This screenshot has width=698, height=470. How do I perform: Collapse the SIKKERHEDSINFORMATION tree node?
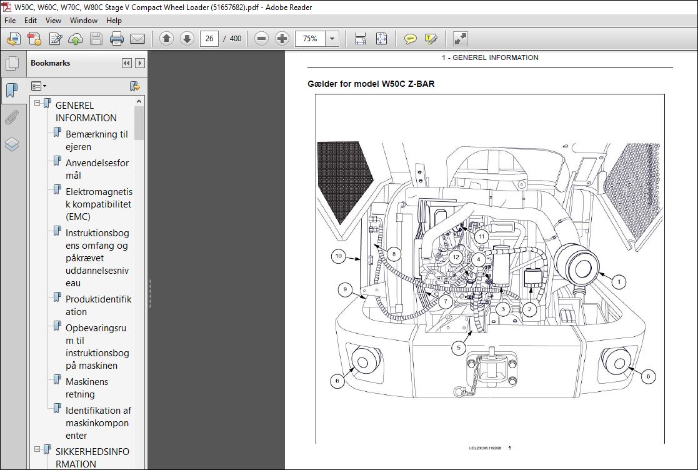coord(37,449)
